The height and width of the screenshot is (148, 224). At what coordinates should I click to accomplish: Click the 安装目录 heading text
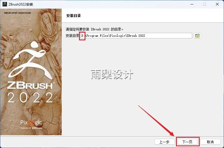pyautogui.click(x=73, y=16)
